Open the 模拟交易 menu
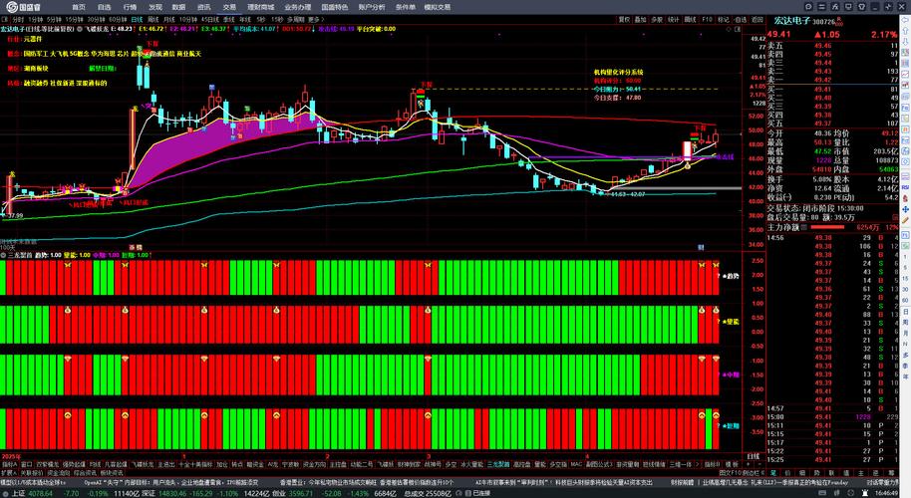The height and width of the screenshot is (498, 911). pyautogui.click(x=437, y=7)
